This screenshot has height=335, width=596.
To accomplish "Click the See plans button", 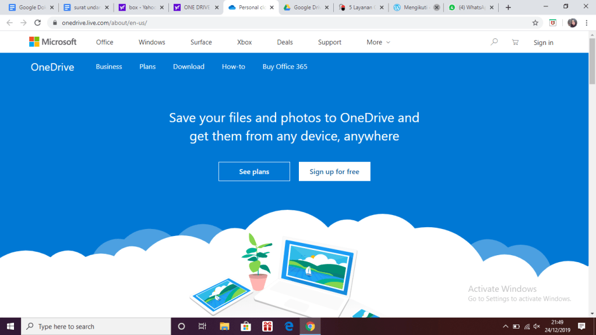I will coord(254,172).
